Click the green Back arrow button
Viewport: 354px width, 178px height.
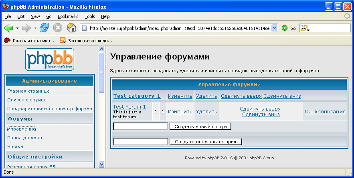pyautogui.click(x=8, y=28)
